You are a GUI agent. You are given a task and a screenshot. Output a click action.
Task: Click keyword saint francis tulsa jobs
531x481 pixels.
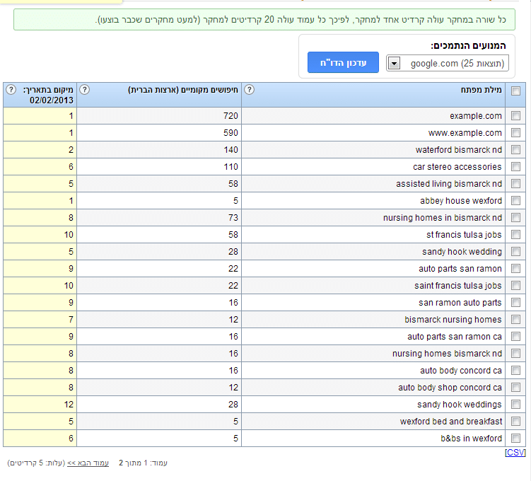point(458,286)
